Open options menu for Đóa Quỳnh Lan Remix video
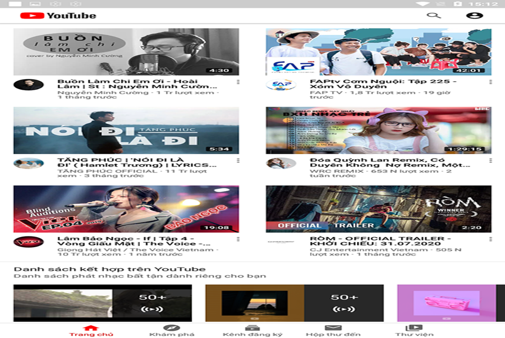Viewport: 505px width, 338px height. click(x=490, y=160)
